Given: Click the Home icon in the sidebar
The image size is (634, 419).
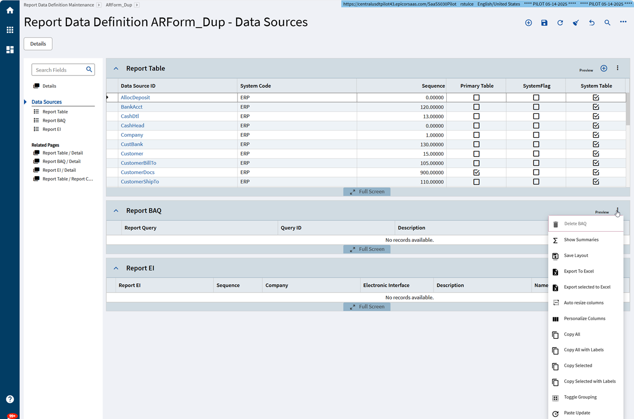Looking at the screenshot, I should click(10, 10).
